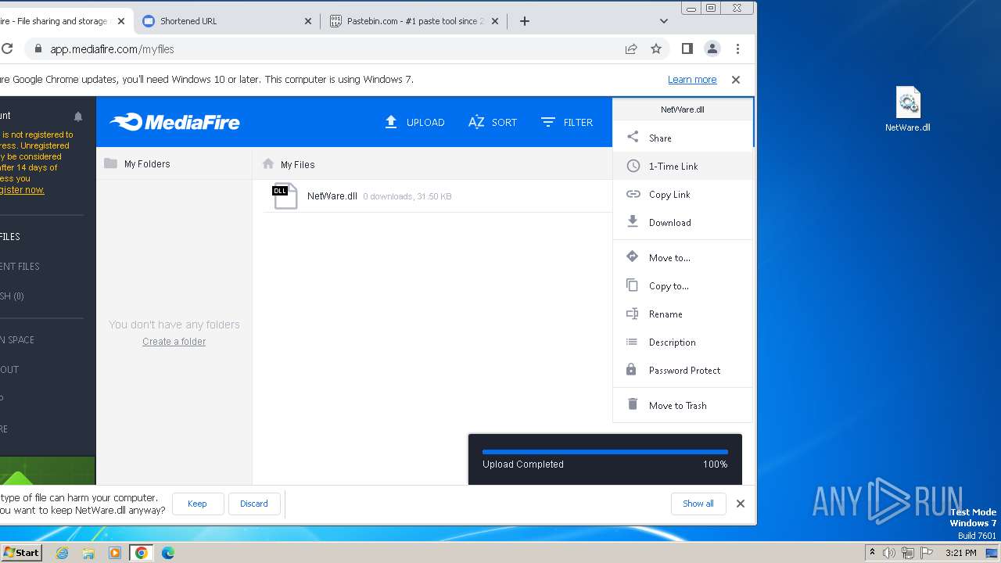Open the FILTER options
This screenshot has width=1001, height=563.
567,122
